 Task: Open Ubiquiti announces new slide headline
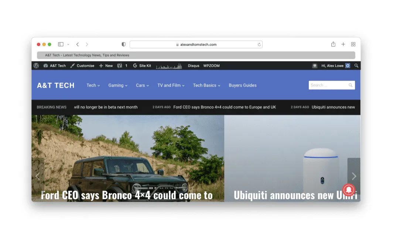295,195
